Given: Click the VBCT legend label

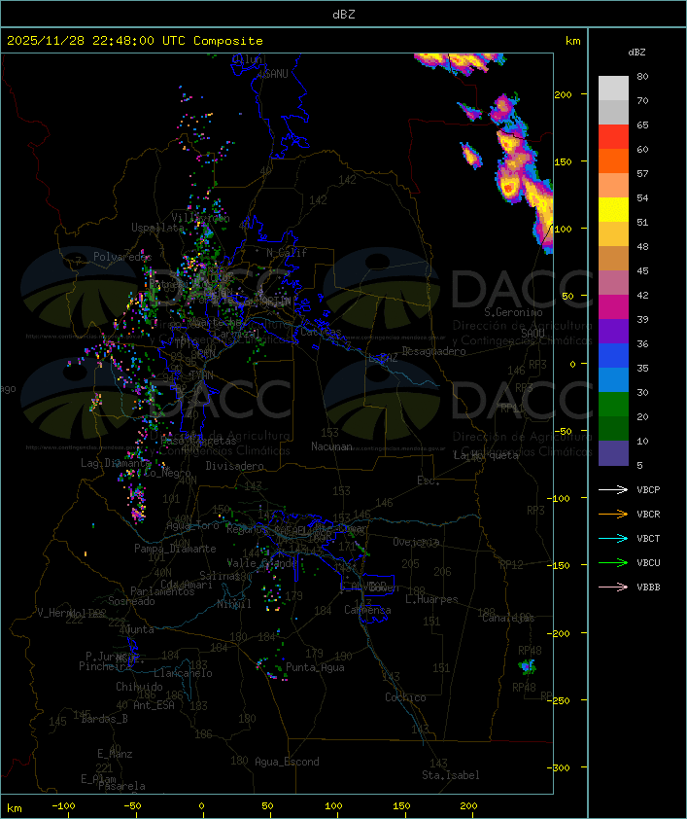Looking at the screenshot, I should coord(648,539).
